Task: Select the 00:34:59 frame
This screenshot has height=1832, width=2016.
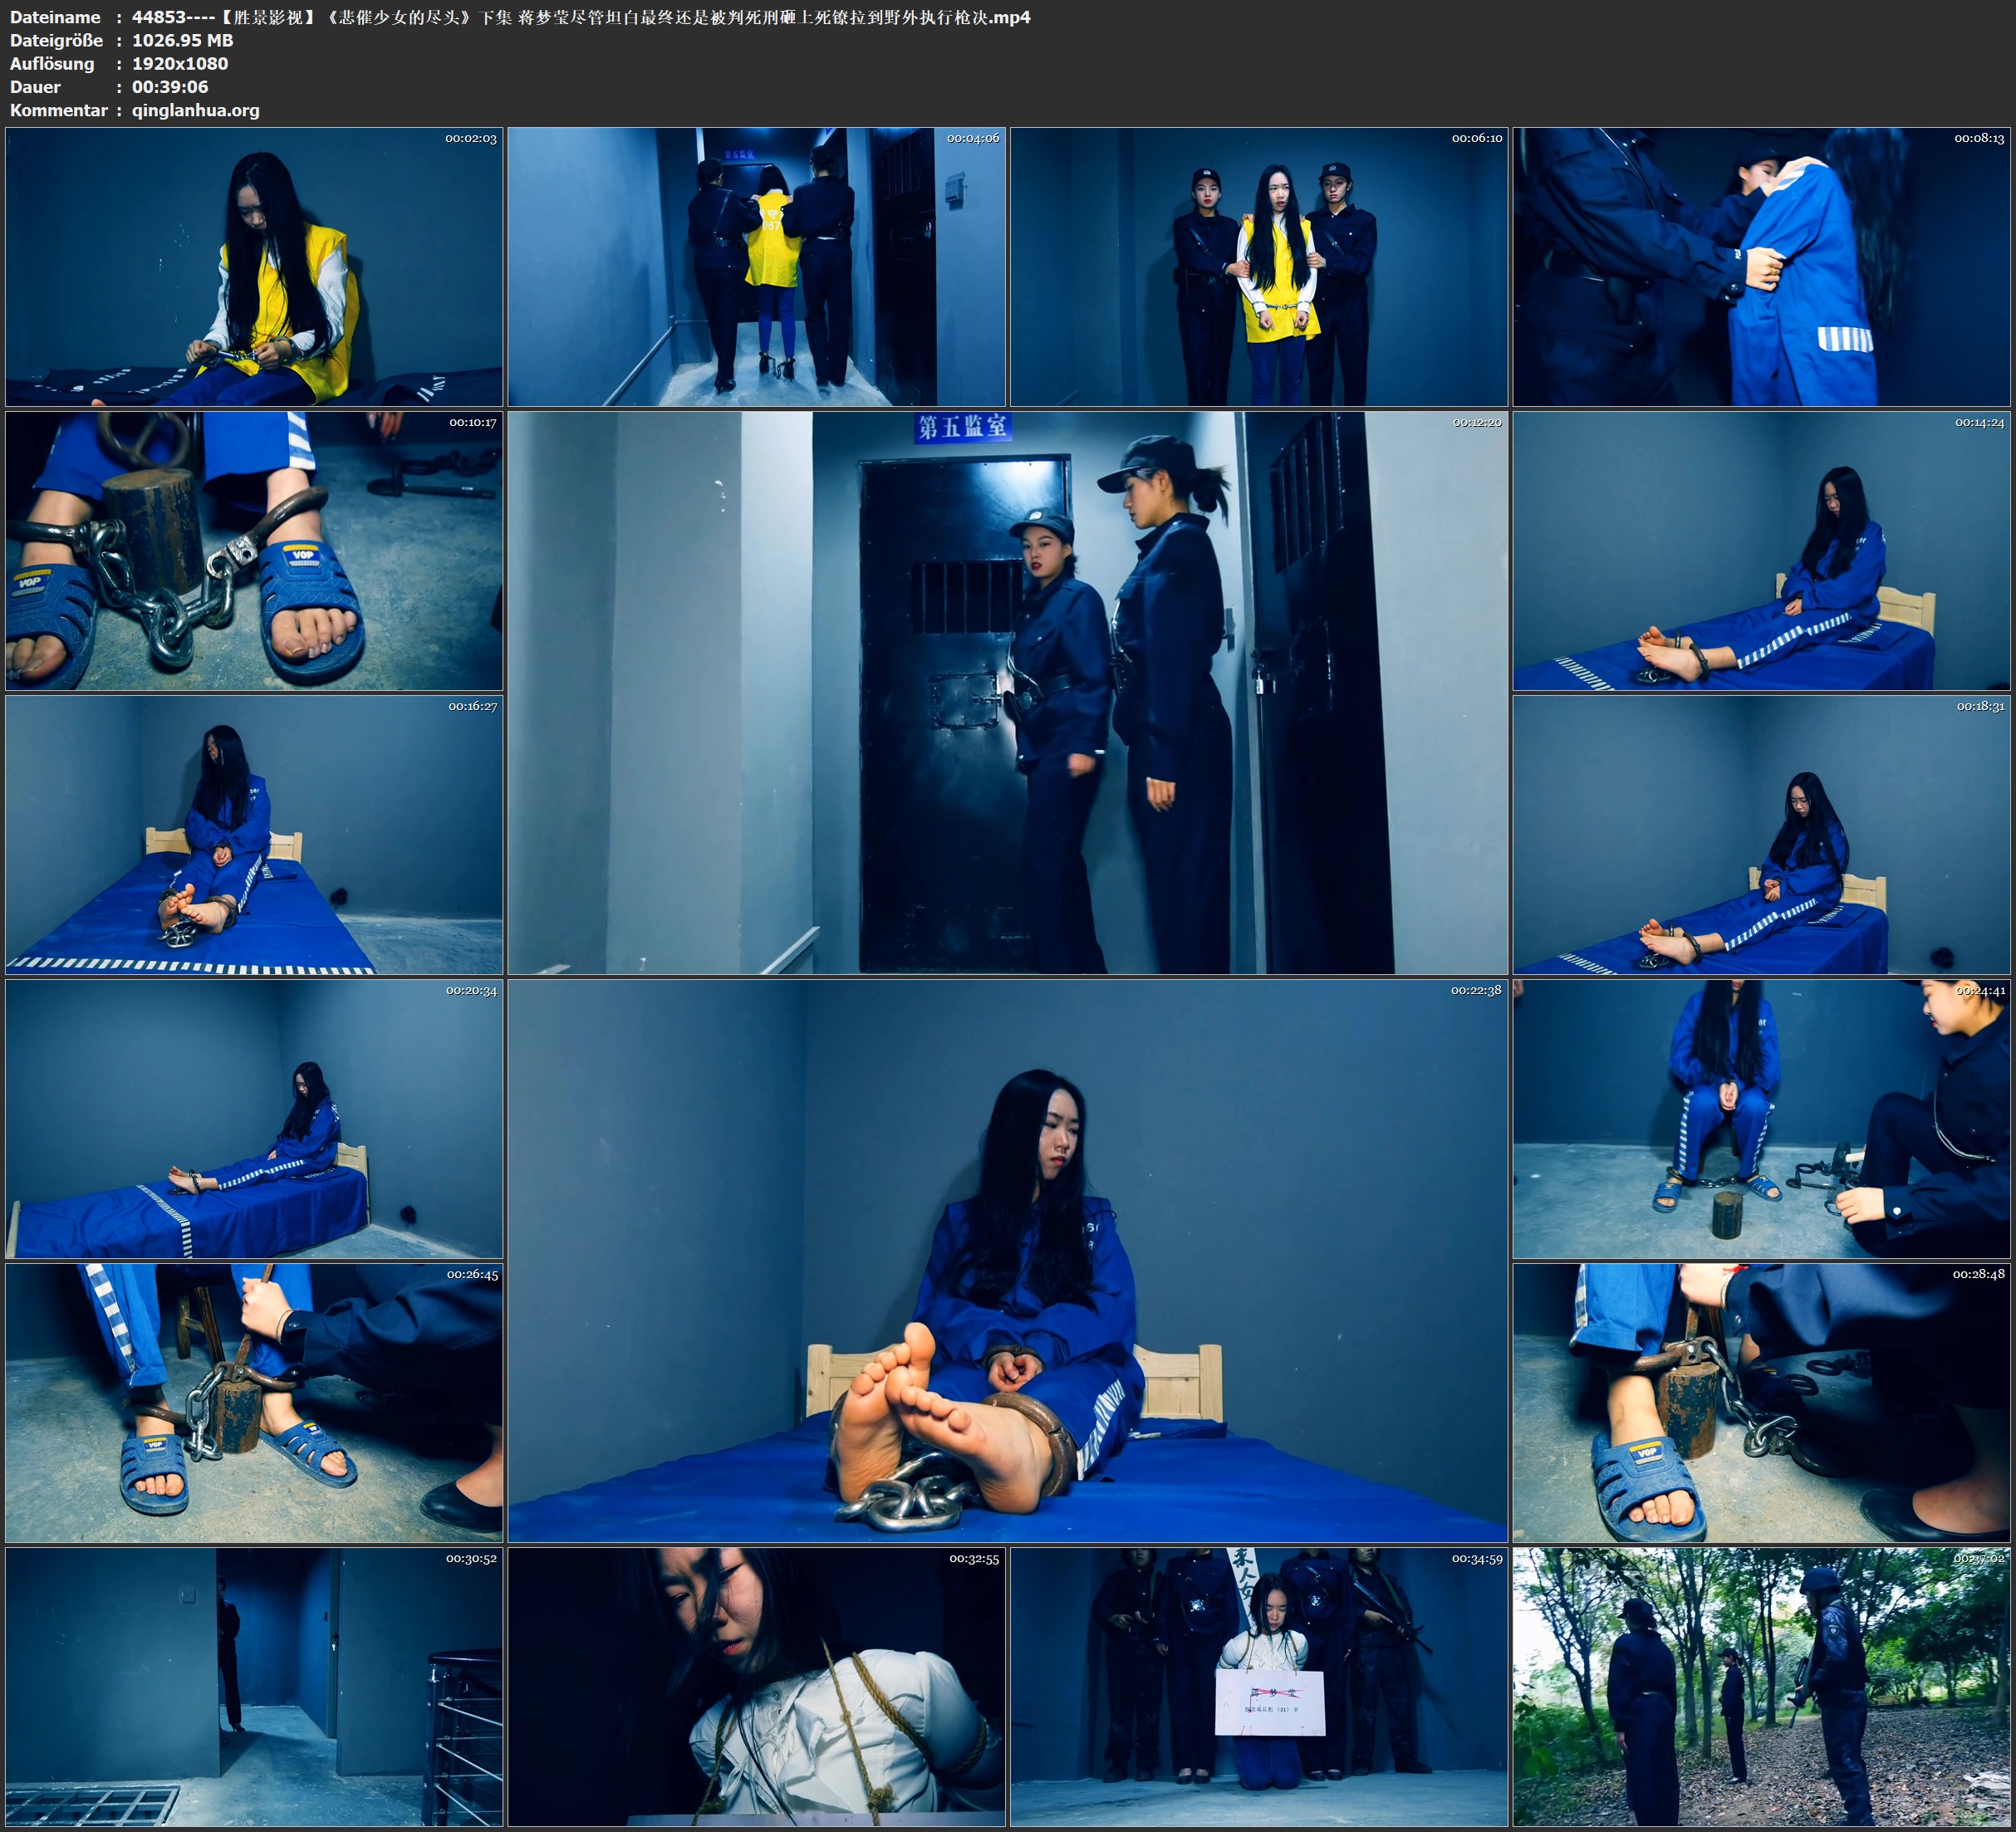Action: pos(1258,1687)
